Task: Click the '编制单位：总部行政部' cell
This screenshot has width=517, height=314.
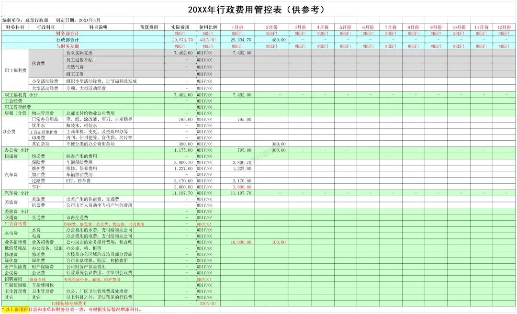Action: click(25, 21)
